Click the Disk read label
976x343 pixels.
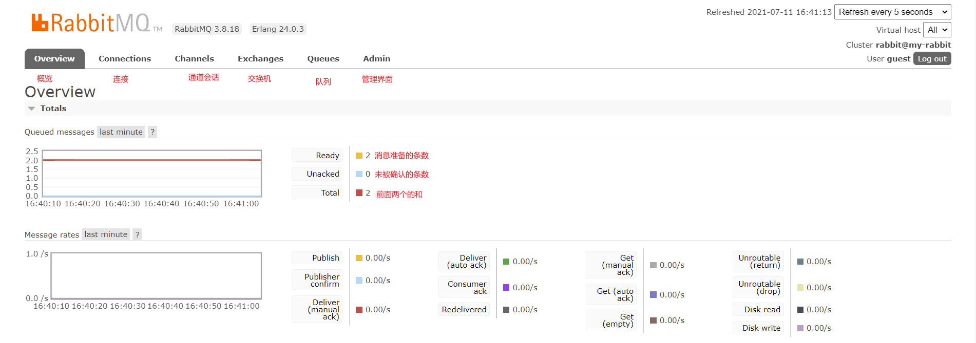[x=758, y=310]
